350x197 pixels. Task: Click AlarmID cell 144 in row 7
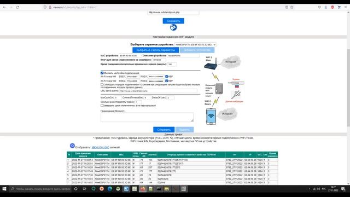[153, 182]
